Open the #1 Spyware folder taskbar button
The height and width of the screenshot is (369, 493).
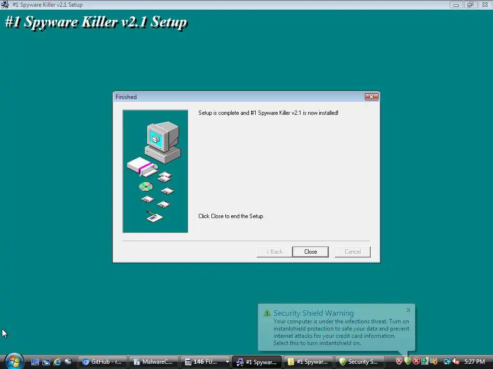(x=308, y=362)
